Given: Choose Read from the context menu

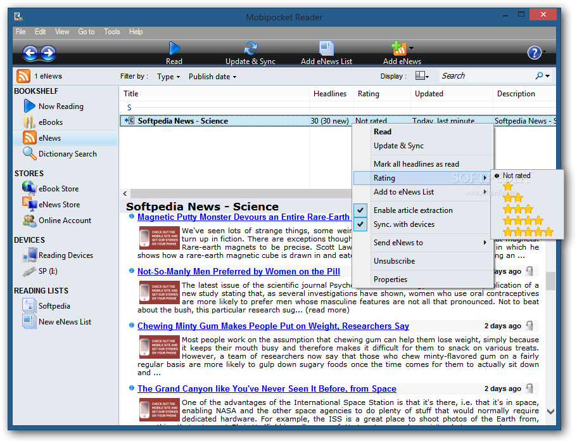Looking at the screenshot, I should (x=422, y=131).
